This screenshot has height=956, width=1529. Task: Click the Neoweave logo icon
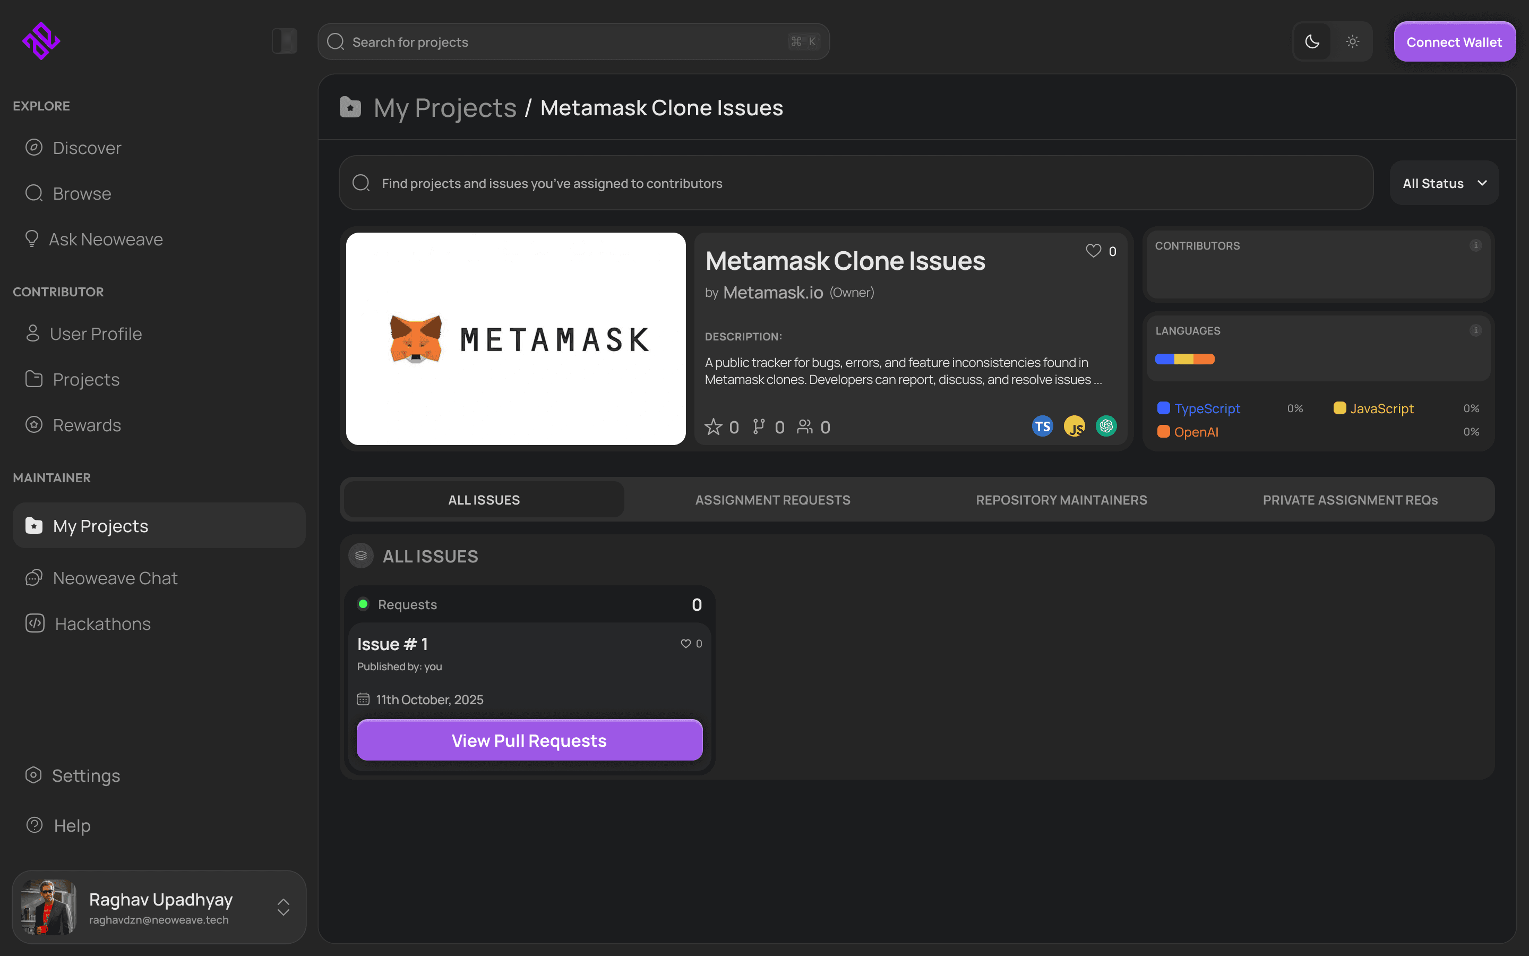point(41,41)
